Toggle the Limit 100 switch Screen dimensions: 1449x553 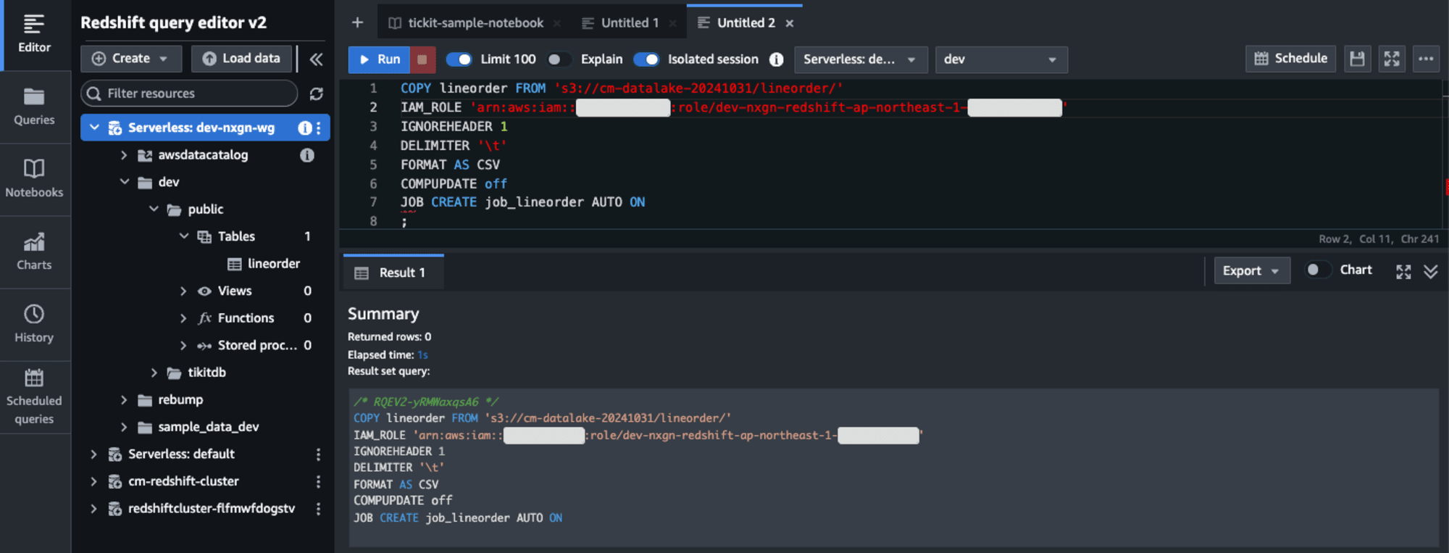pyautogui.click(x=459, y=59)
